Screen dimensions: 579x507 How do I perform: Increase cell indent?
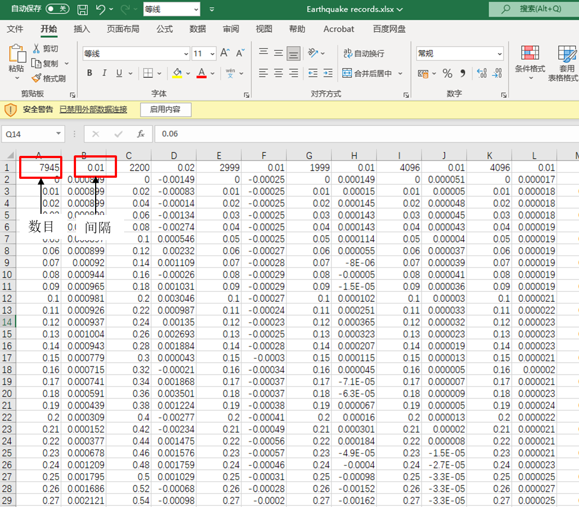[328, 73]
